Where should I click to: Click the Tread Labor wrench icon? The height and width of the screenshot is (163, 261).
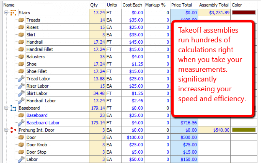[21, 79]
